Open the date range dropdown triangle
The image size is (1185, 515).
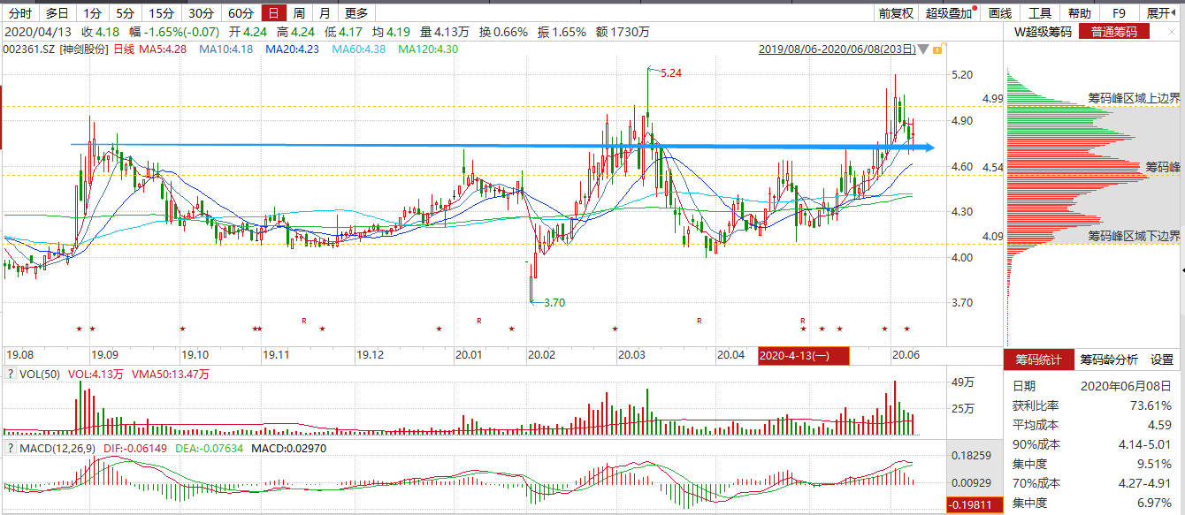[x=924, y=49]
